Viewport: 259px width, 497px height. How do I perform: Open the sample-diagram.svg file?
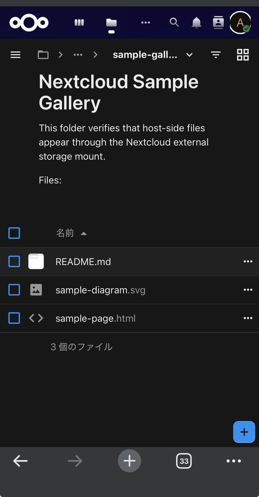[100, 290]
